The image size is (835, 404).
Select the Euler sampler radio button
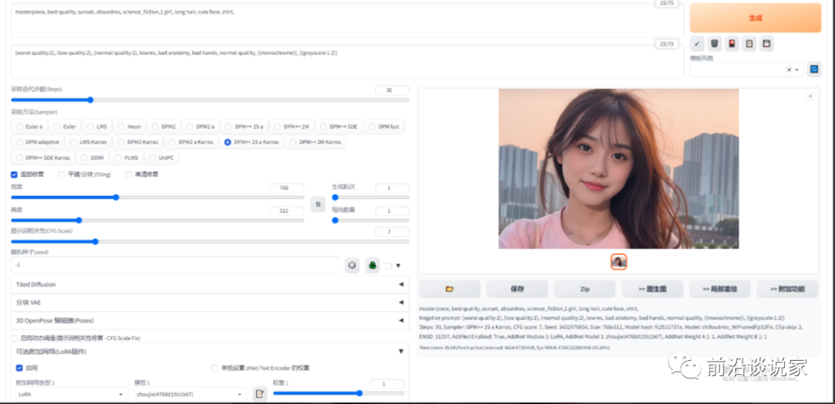(x=64, y=127)
